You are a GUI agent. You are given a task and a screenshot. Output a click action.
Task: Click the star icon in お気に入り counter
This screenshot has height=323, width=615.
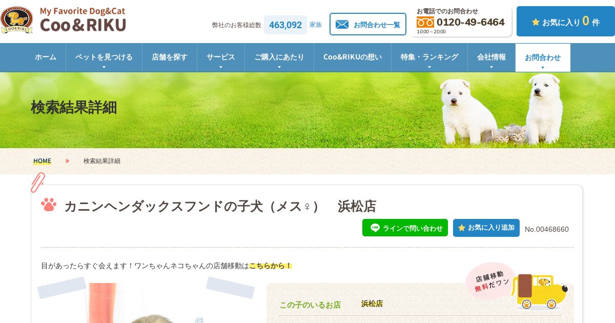536,22
